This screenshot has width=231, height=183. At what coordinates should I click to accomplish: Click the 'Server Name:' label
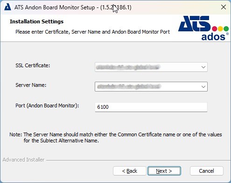(31, 85)
